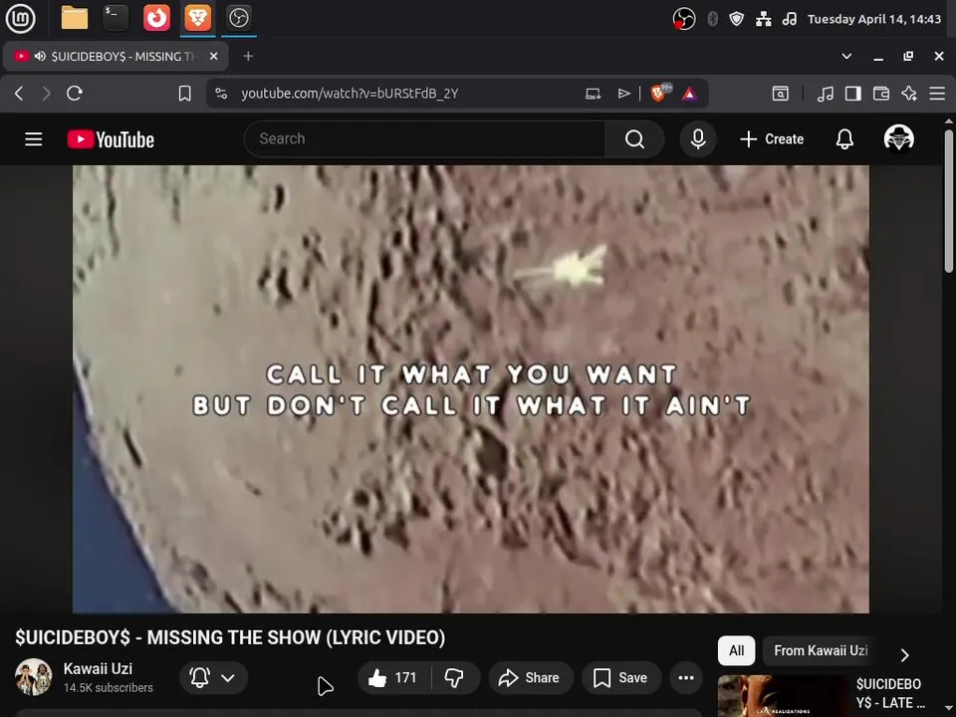Screen dimensions: 956x717
Task: Open the Kawaii Uzi channel name link
Action: [98, 669]
